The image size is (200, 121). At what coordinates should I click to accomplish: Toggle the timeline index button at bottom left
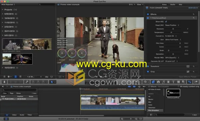(6, 119)
